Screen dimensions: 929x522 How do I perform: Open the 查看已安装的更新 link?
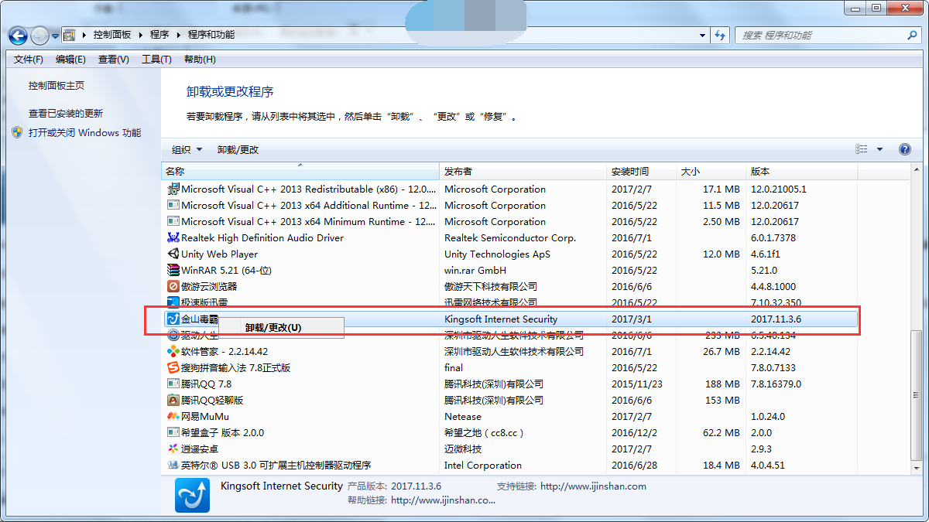[66, 113]
